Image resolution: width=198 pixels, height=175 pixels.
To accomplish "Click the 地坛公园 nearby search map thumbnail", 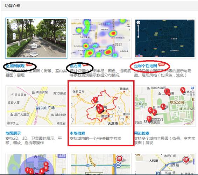I will pos(165,106).
